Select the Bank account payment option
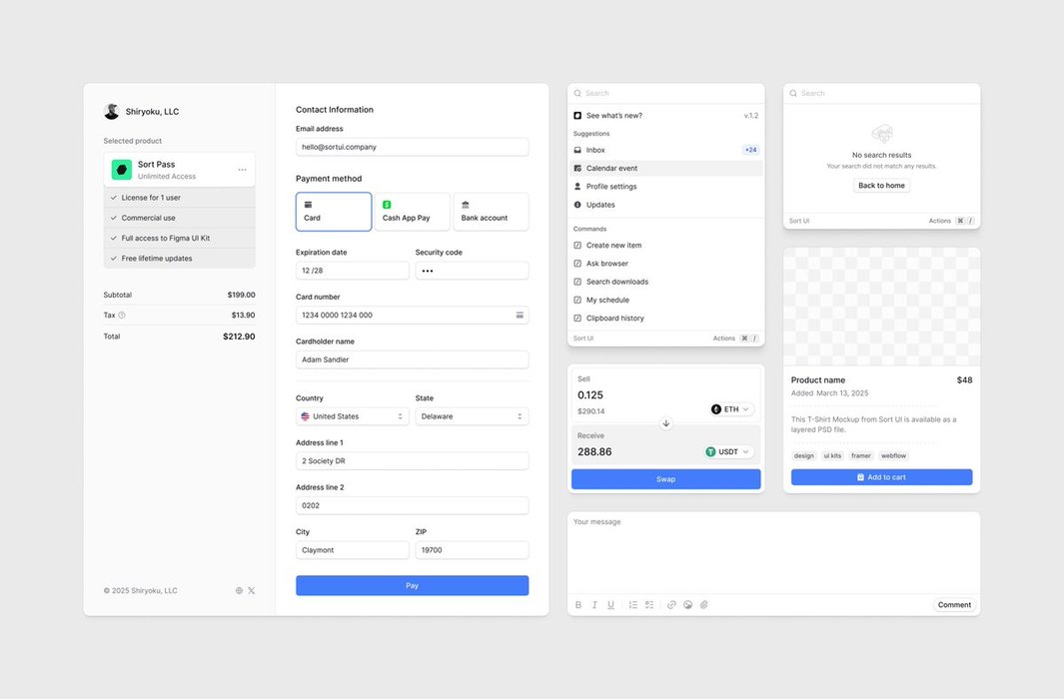This screenshot has width=1064, height=699. click(491, 212)
